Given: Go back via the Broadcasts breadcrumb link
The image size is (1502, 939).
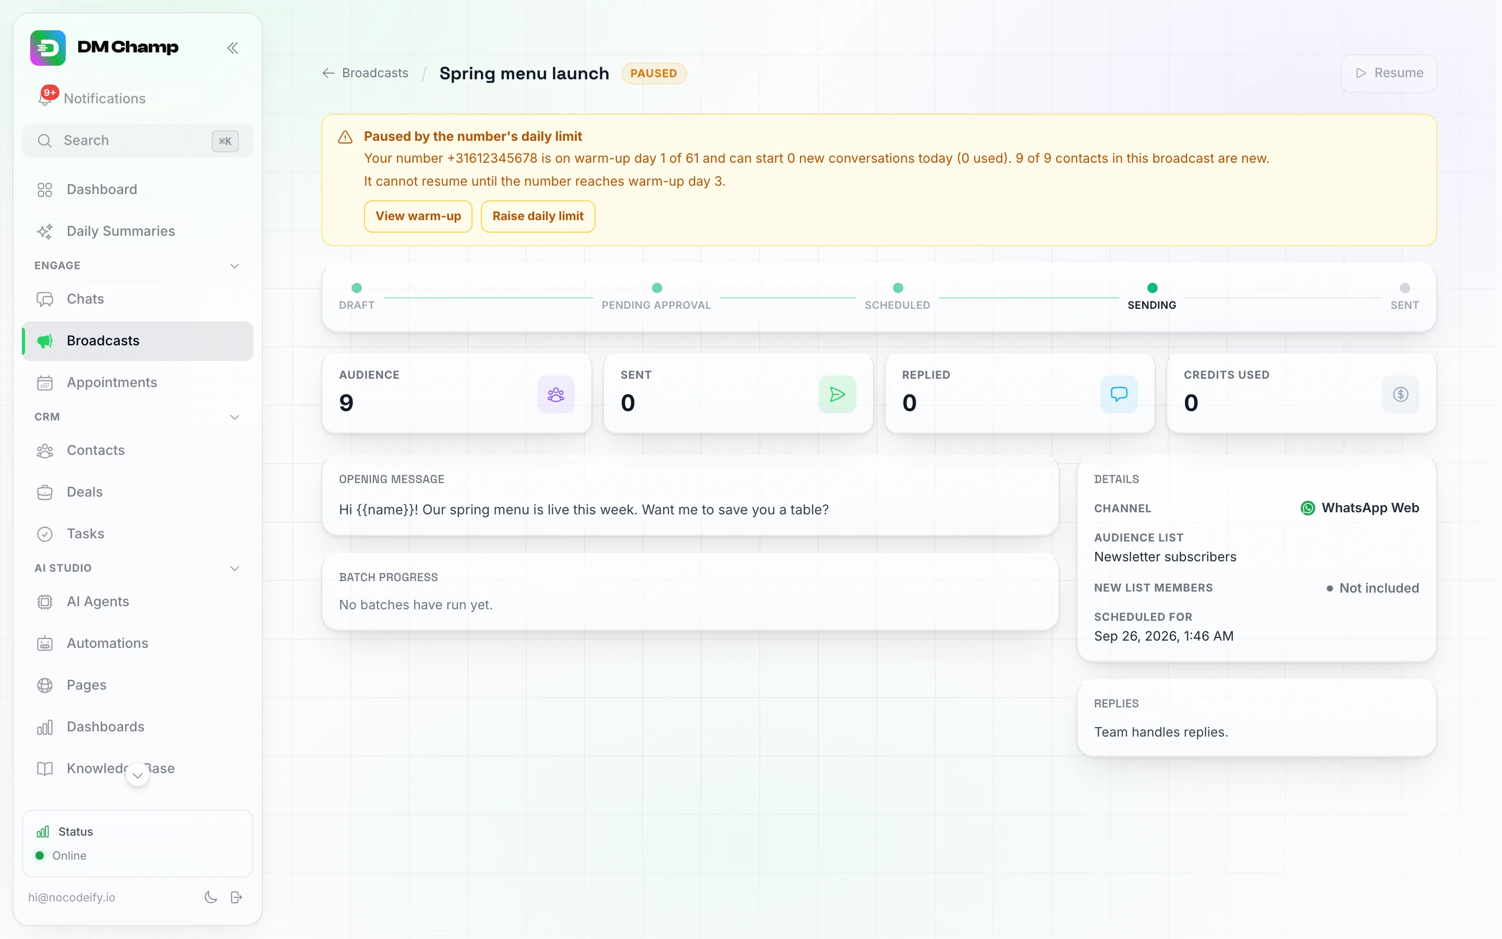Looking at the screenshot, I should click(x=365, y=73).
